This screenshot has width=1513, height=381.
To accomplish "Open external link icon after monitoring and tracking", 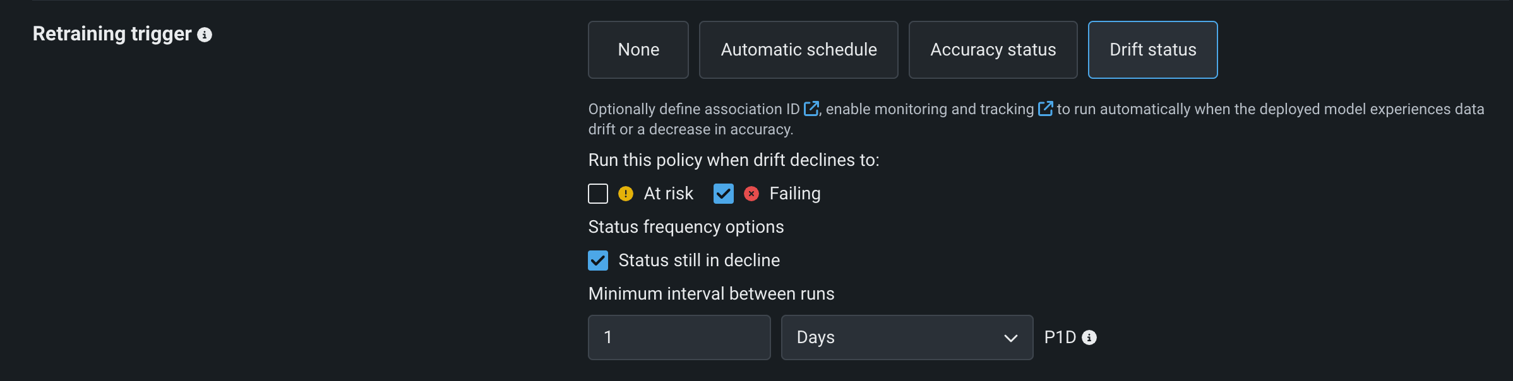I will [x=1045, y=108].
